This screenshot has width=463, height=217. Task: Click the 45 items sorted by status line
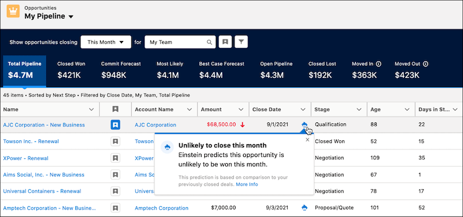97,95
